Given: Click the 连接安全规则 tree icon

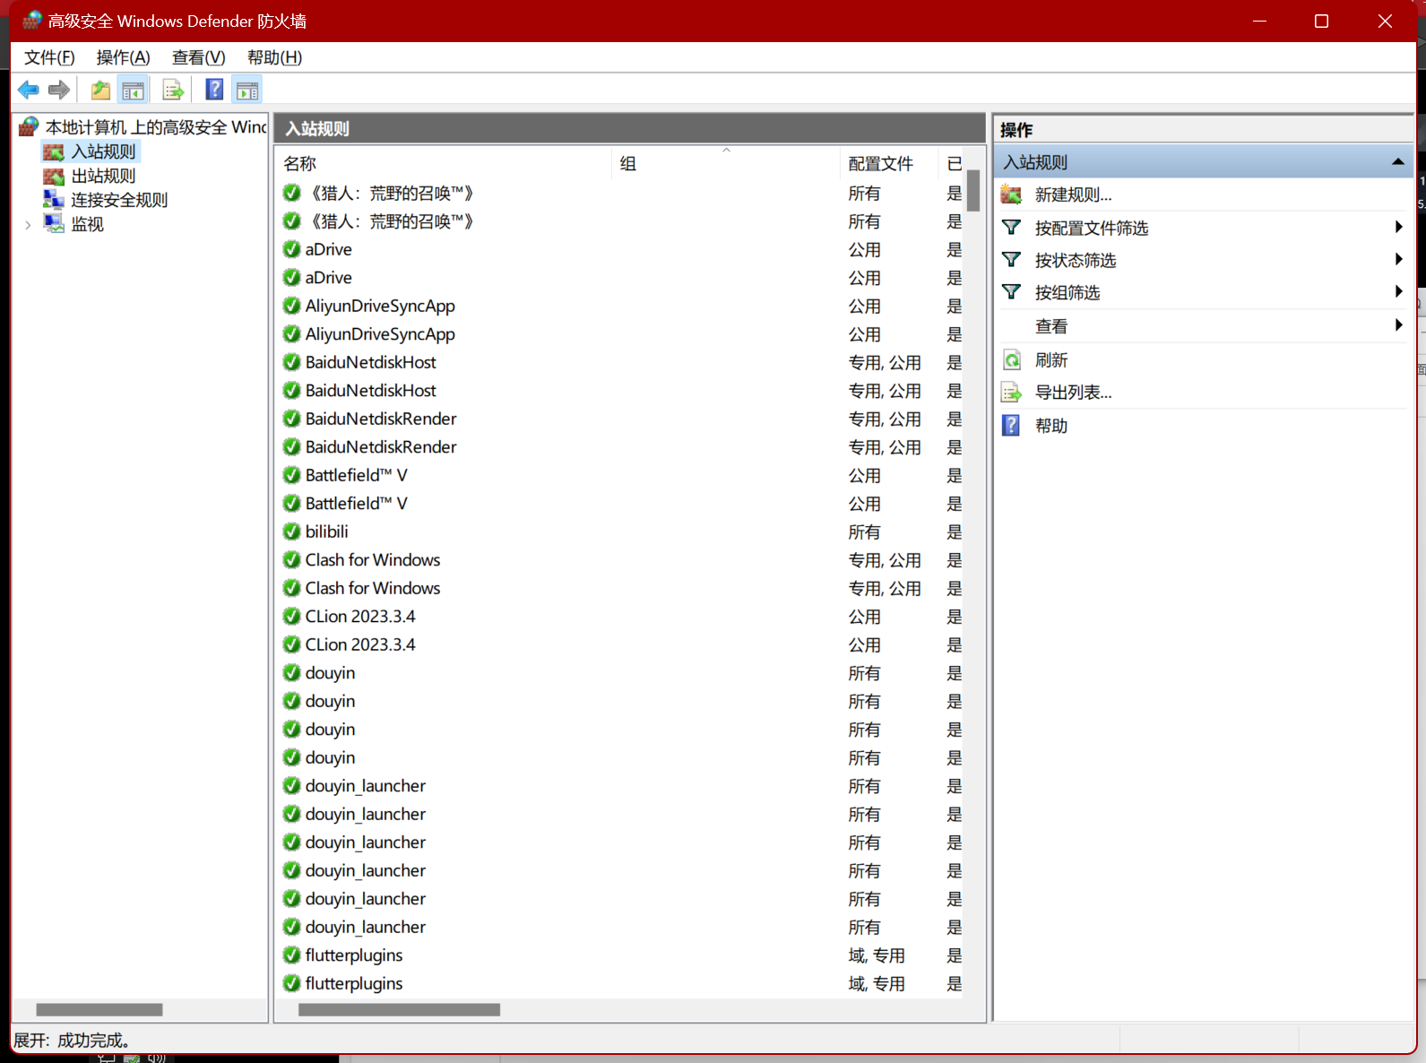Looking at the screenshot, I should (54, 200).
